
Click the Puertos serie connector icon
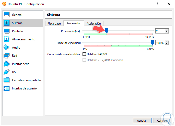pos(7,64)
